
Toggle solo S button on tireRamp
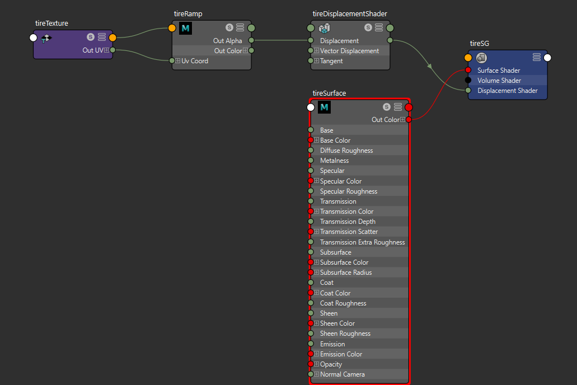pyautogui.click(x=229, y=27)
